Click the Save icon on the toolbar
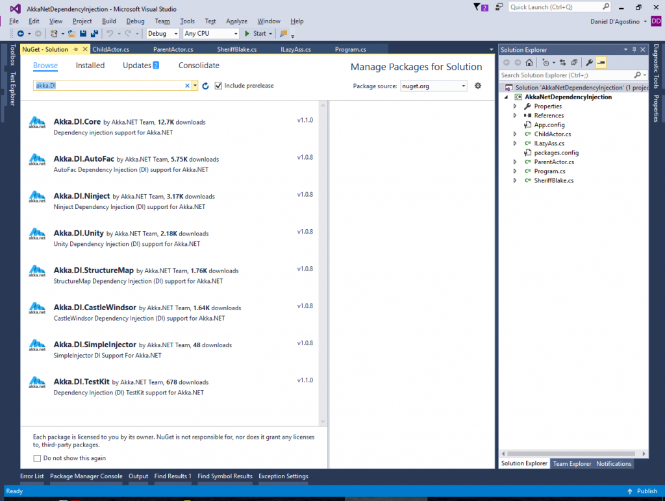 (83, 33)
